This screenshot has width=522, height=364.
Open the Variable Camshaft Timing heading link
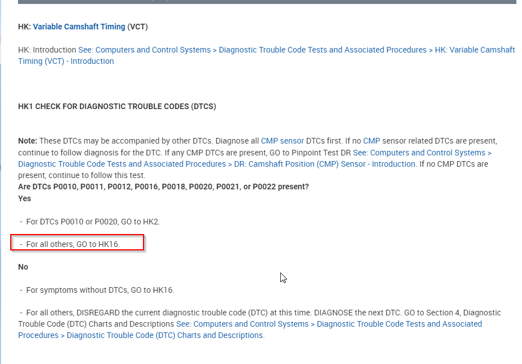point(79,27)
